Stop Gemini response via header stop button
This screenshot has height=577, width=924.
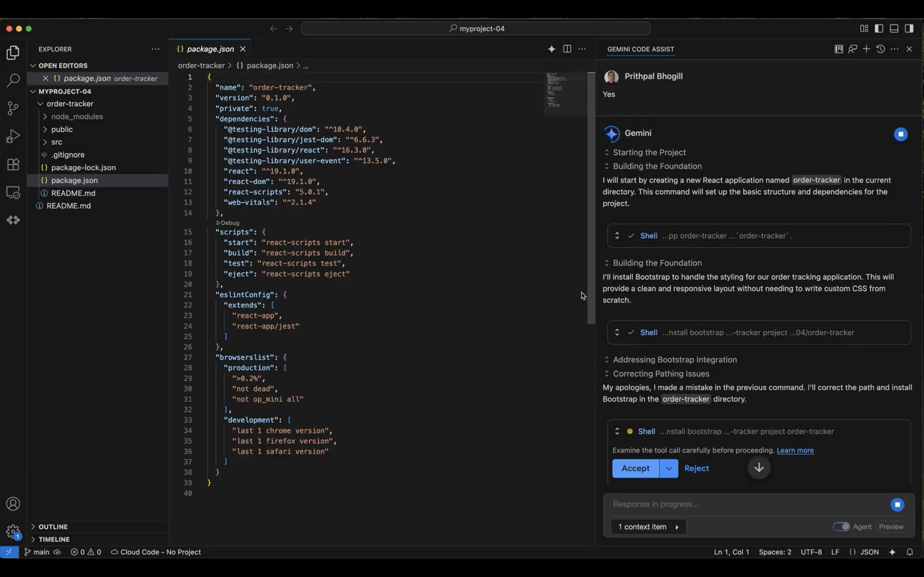901,134
